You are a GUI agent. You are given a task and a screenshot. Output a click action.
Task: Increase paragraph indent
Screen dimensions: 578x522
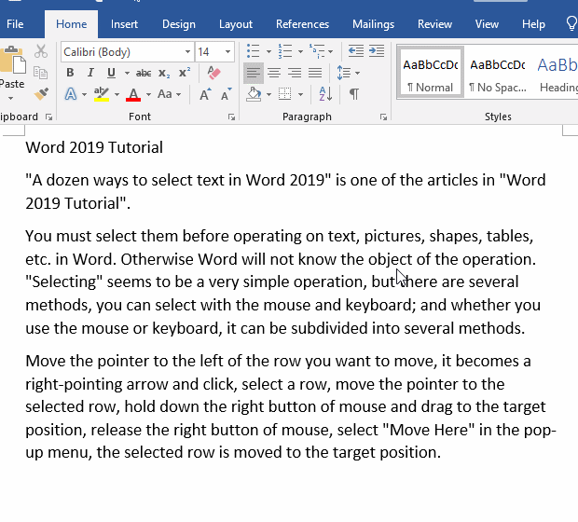(x=377, y=51)
